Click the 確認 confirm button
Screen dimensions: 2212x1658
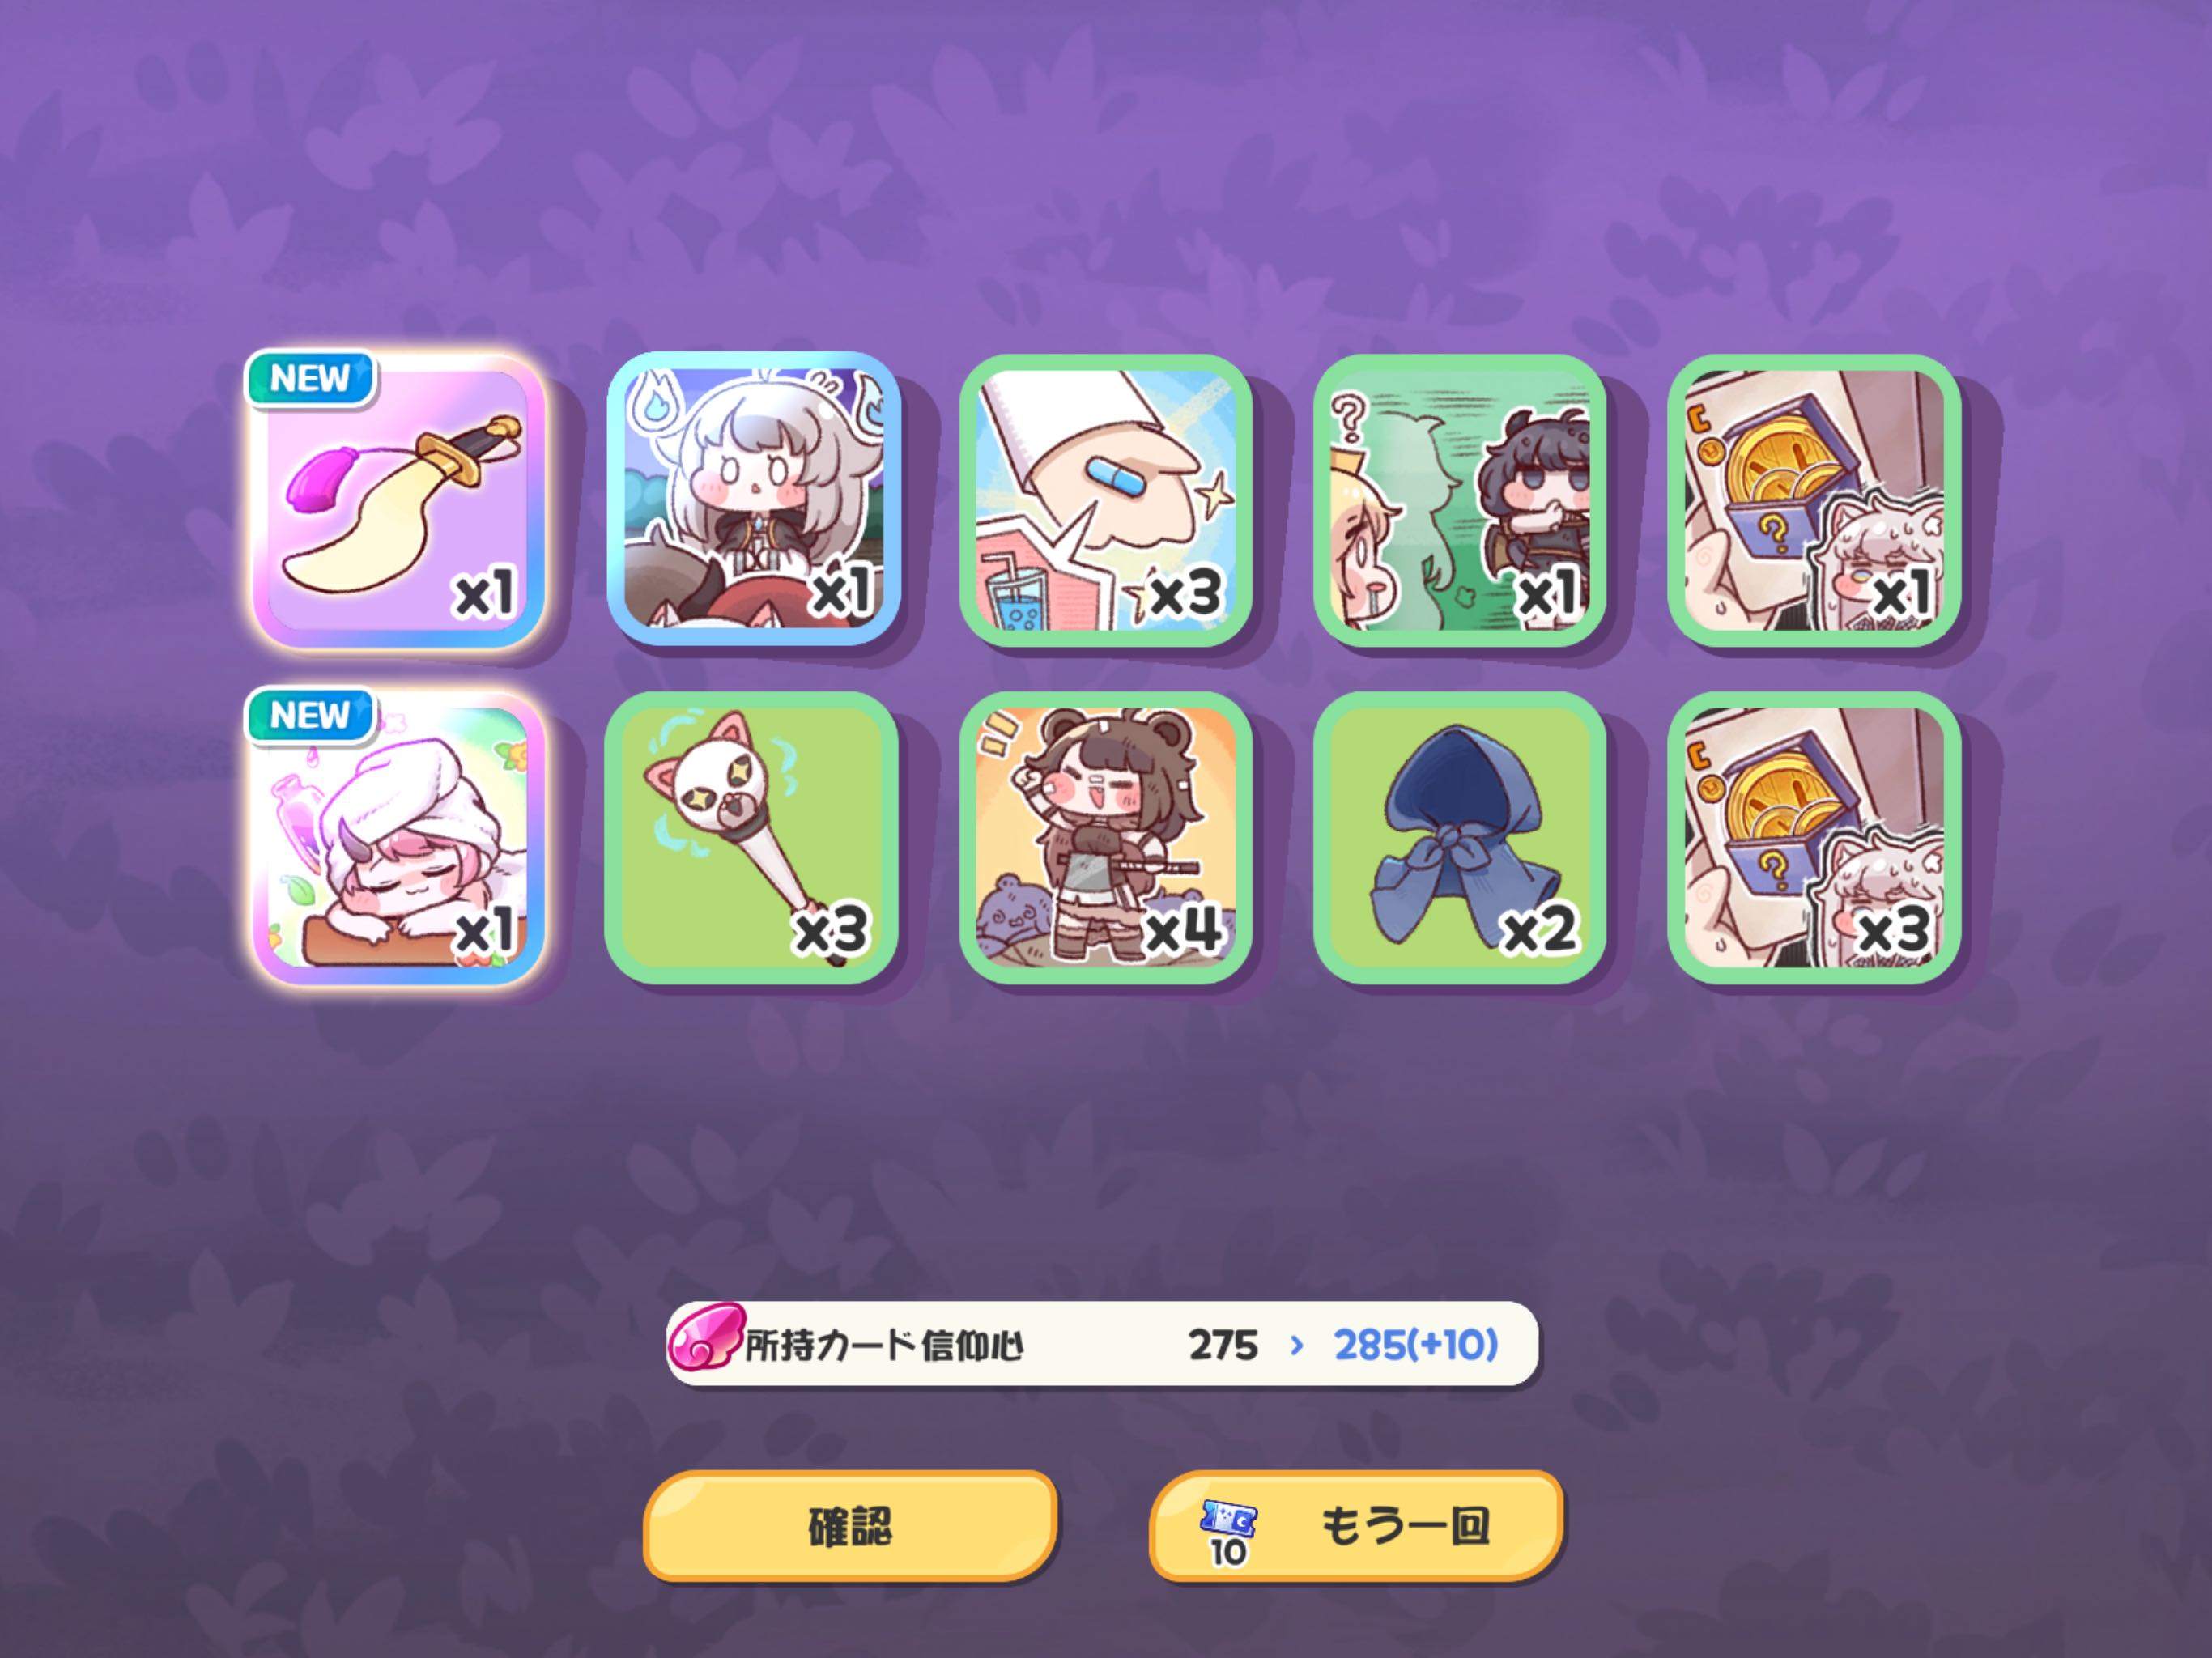point(850,1526)
